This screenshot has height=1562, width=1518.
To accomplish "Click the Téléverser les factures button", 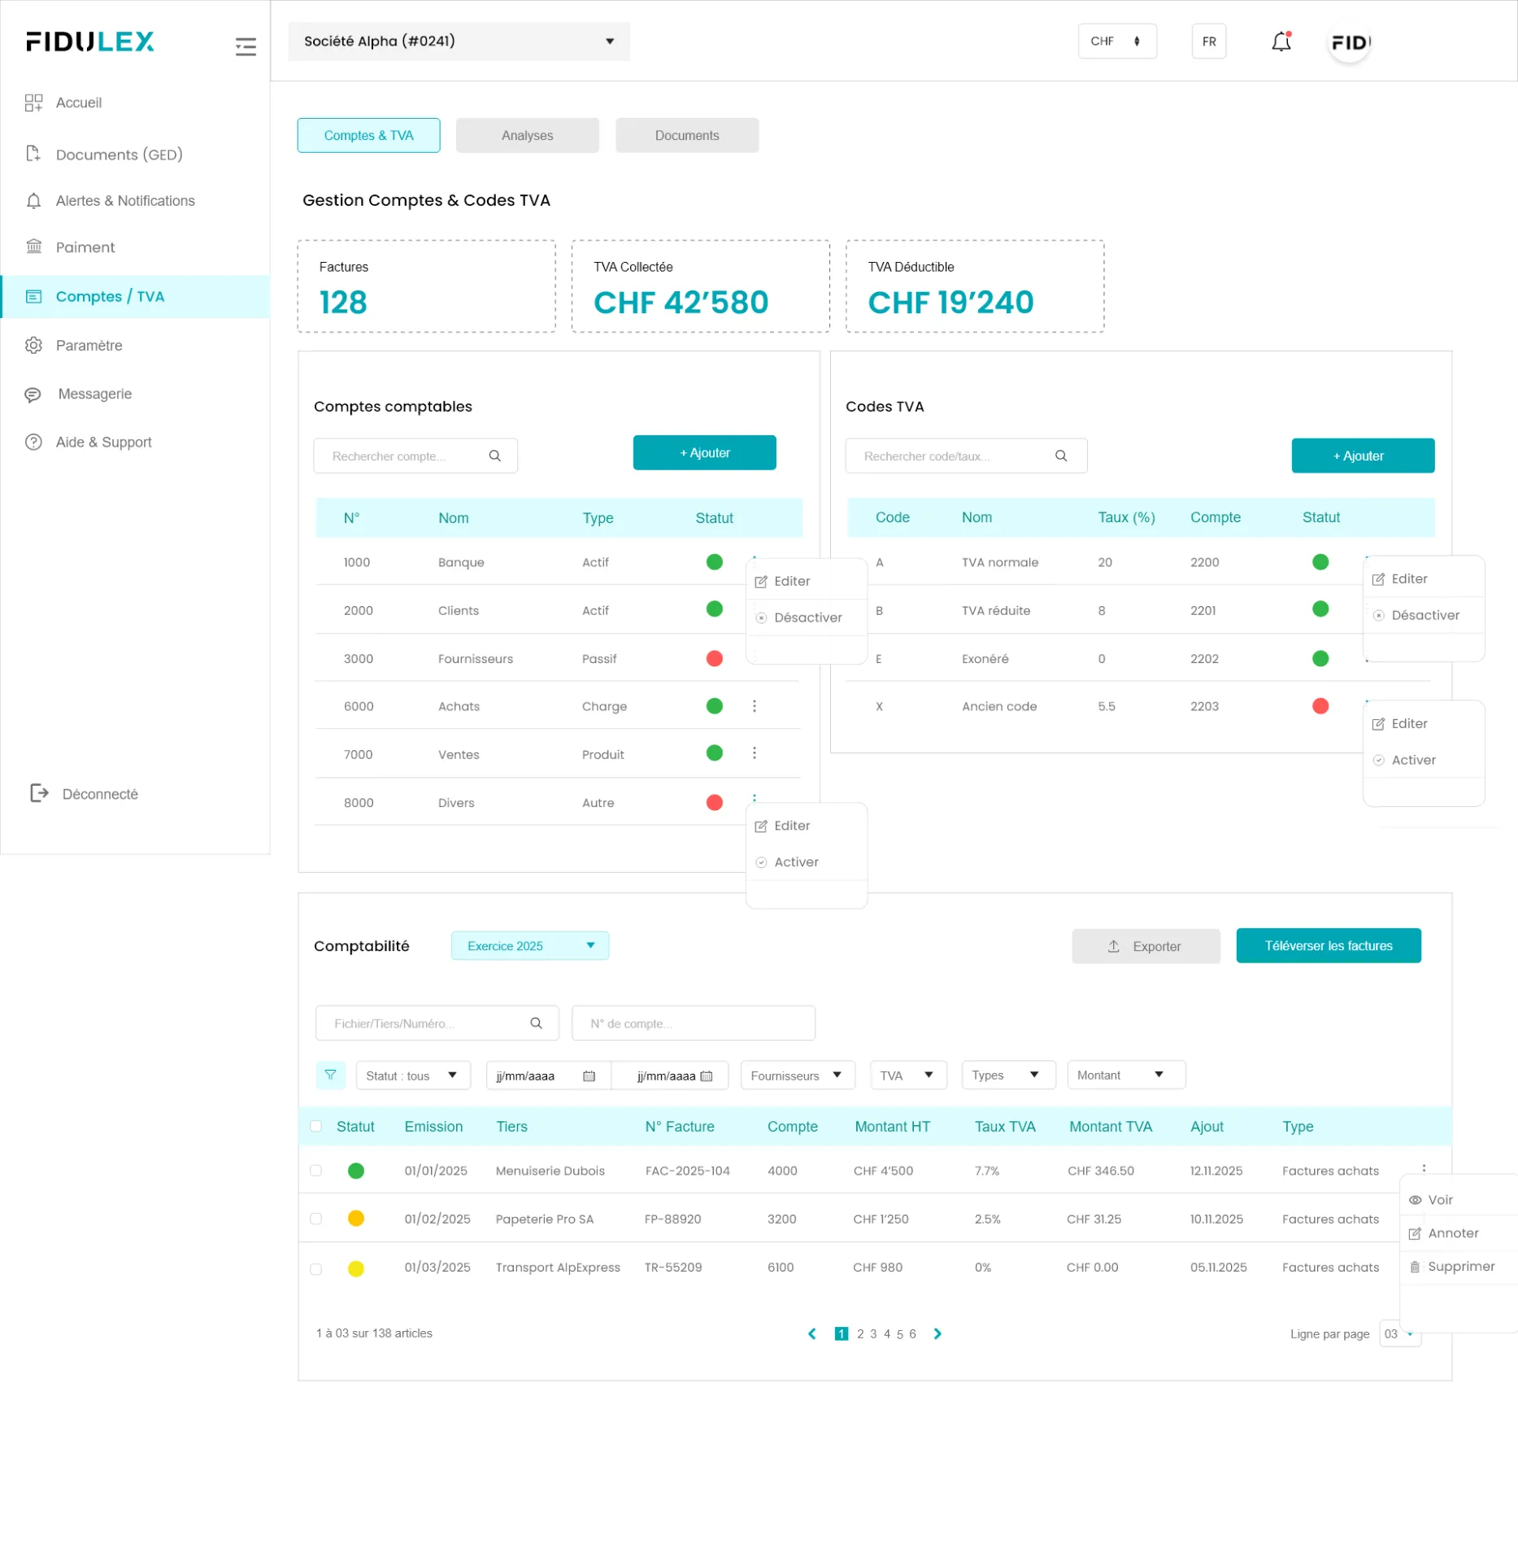I will [x=1328, y=945].
